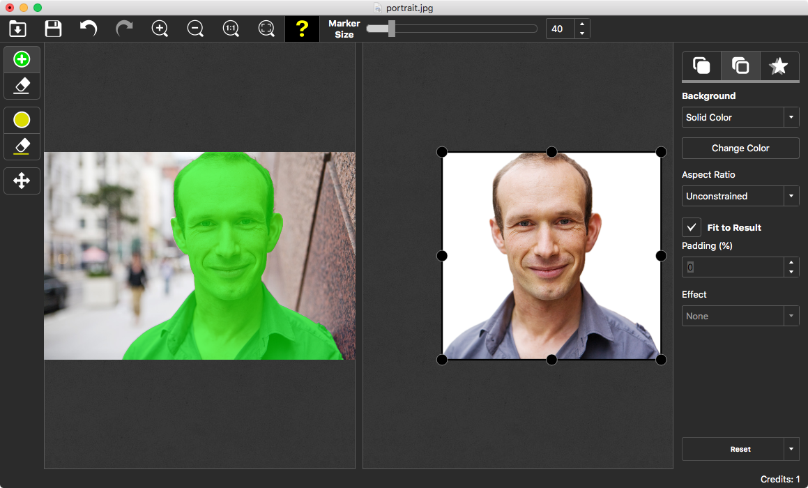Click the Change Color button
808x488 pixels.
click(740, 148)
